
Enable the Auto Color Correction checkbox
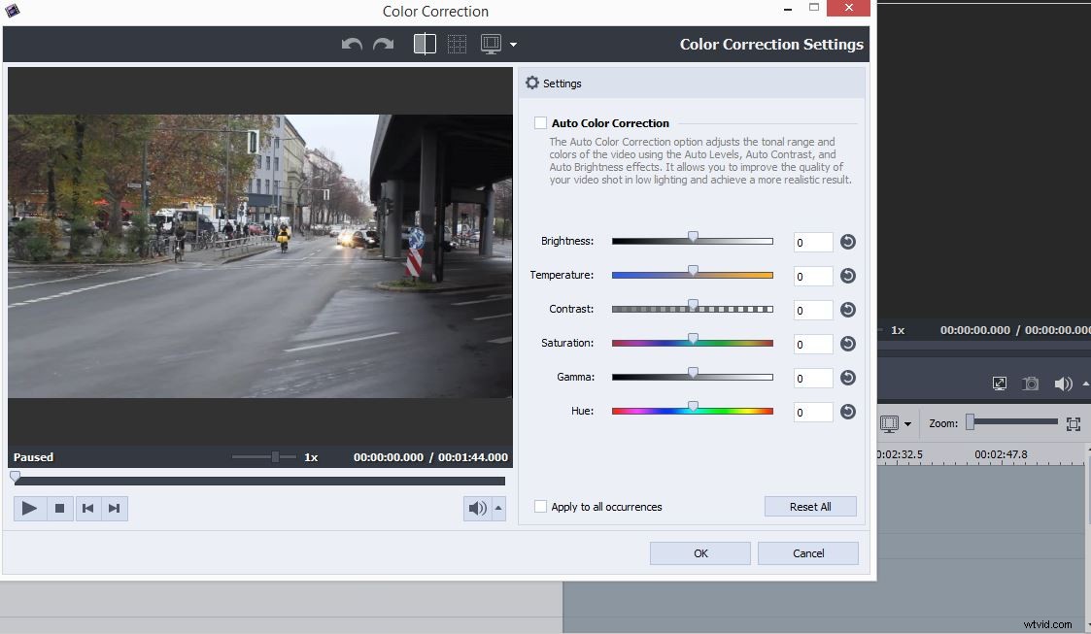point(540,123)
